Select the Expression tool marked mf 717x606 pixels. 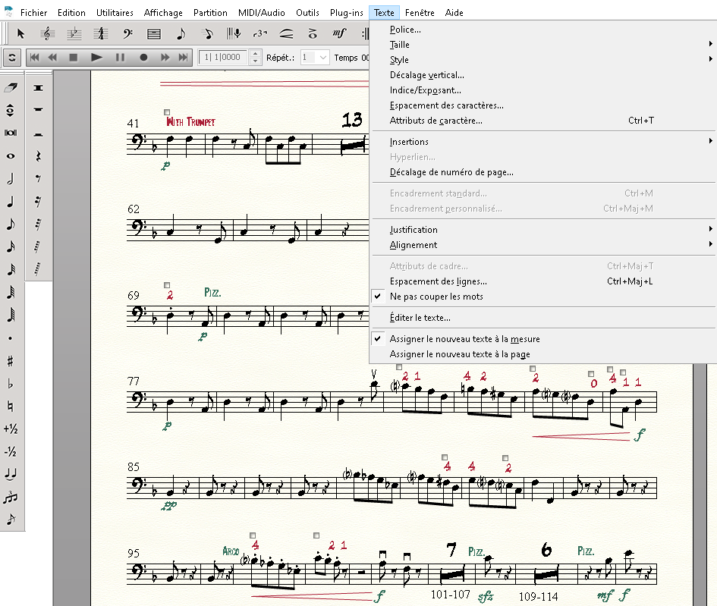click(339, 33)
